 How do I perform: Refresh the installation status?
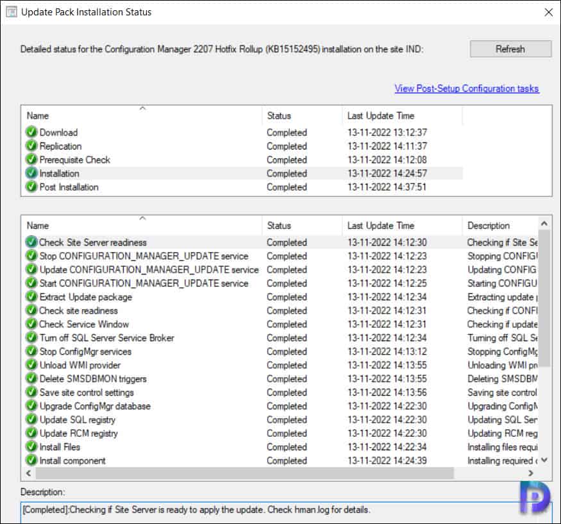(510, 49)
